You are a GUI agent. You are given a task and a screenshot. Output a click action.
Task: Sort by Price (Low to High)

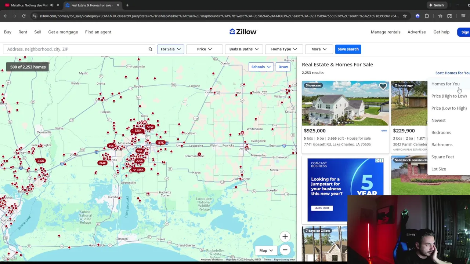click(x=449, y=108)
